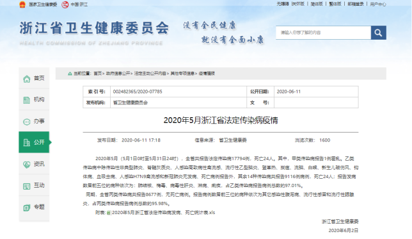Switch to 简体版 simplified Chinese

(x=317, y=4)
